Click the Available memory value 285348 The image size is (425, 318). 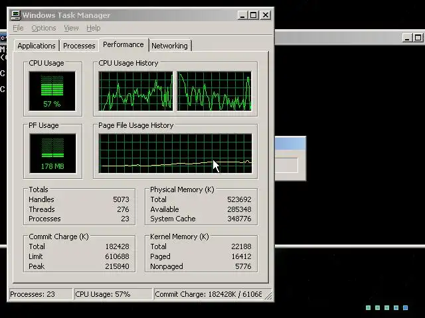pos(239,209)
